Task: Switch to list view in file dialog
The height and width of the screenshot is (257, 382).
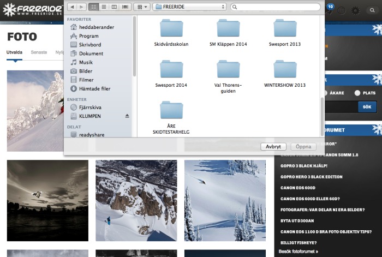Action: point(103,7)
